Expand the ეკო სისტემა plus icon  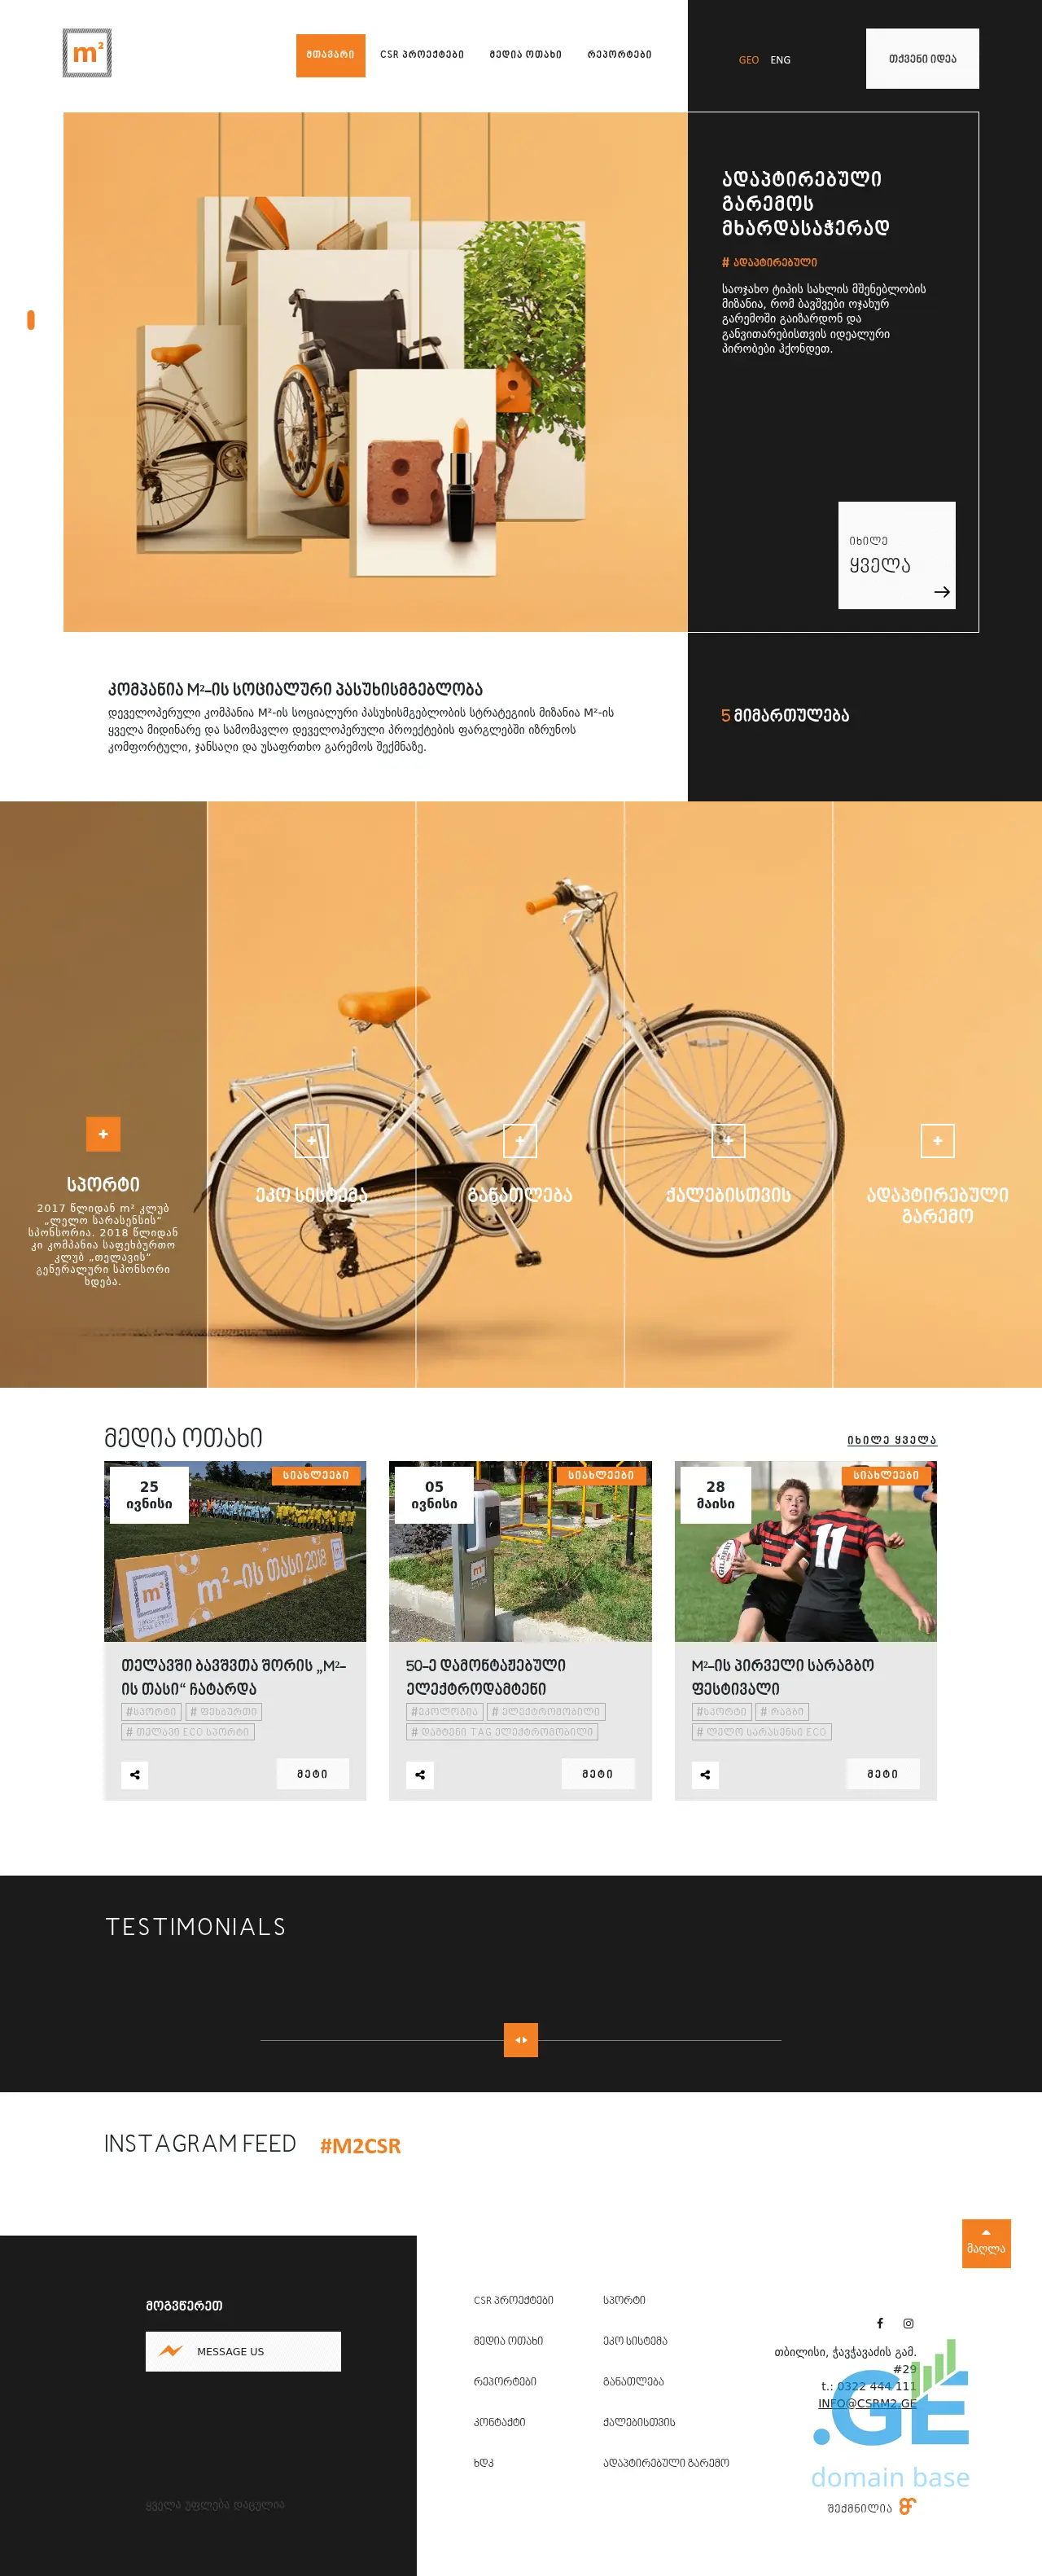312,1141
